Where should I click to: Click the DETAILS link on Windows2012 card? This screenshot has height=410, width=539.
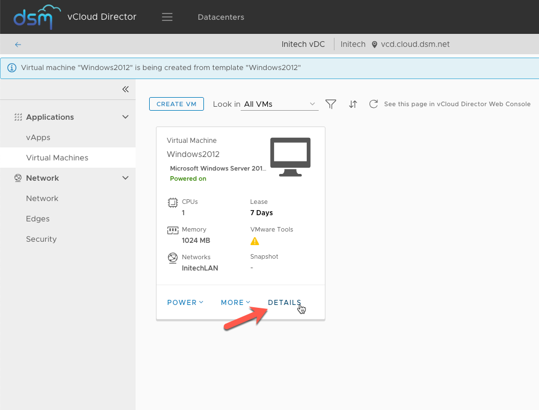click(284, 303)
